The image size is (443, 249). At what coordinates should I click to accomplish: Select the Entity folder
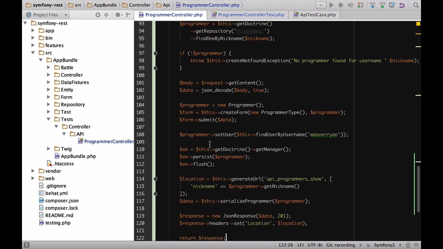[64, 90]
